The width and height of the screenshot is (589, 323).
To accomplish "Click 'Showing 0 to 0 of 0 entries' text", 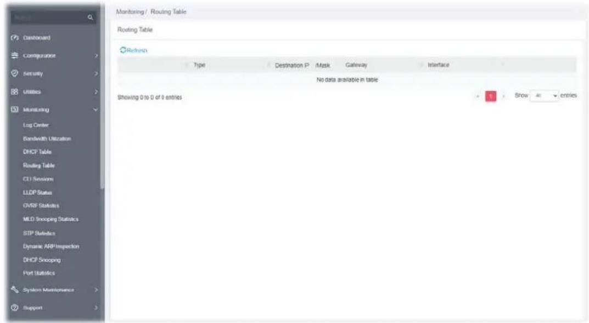I will tap(149, 97).
